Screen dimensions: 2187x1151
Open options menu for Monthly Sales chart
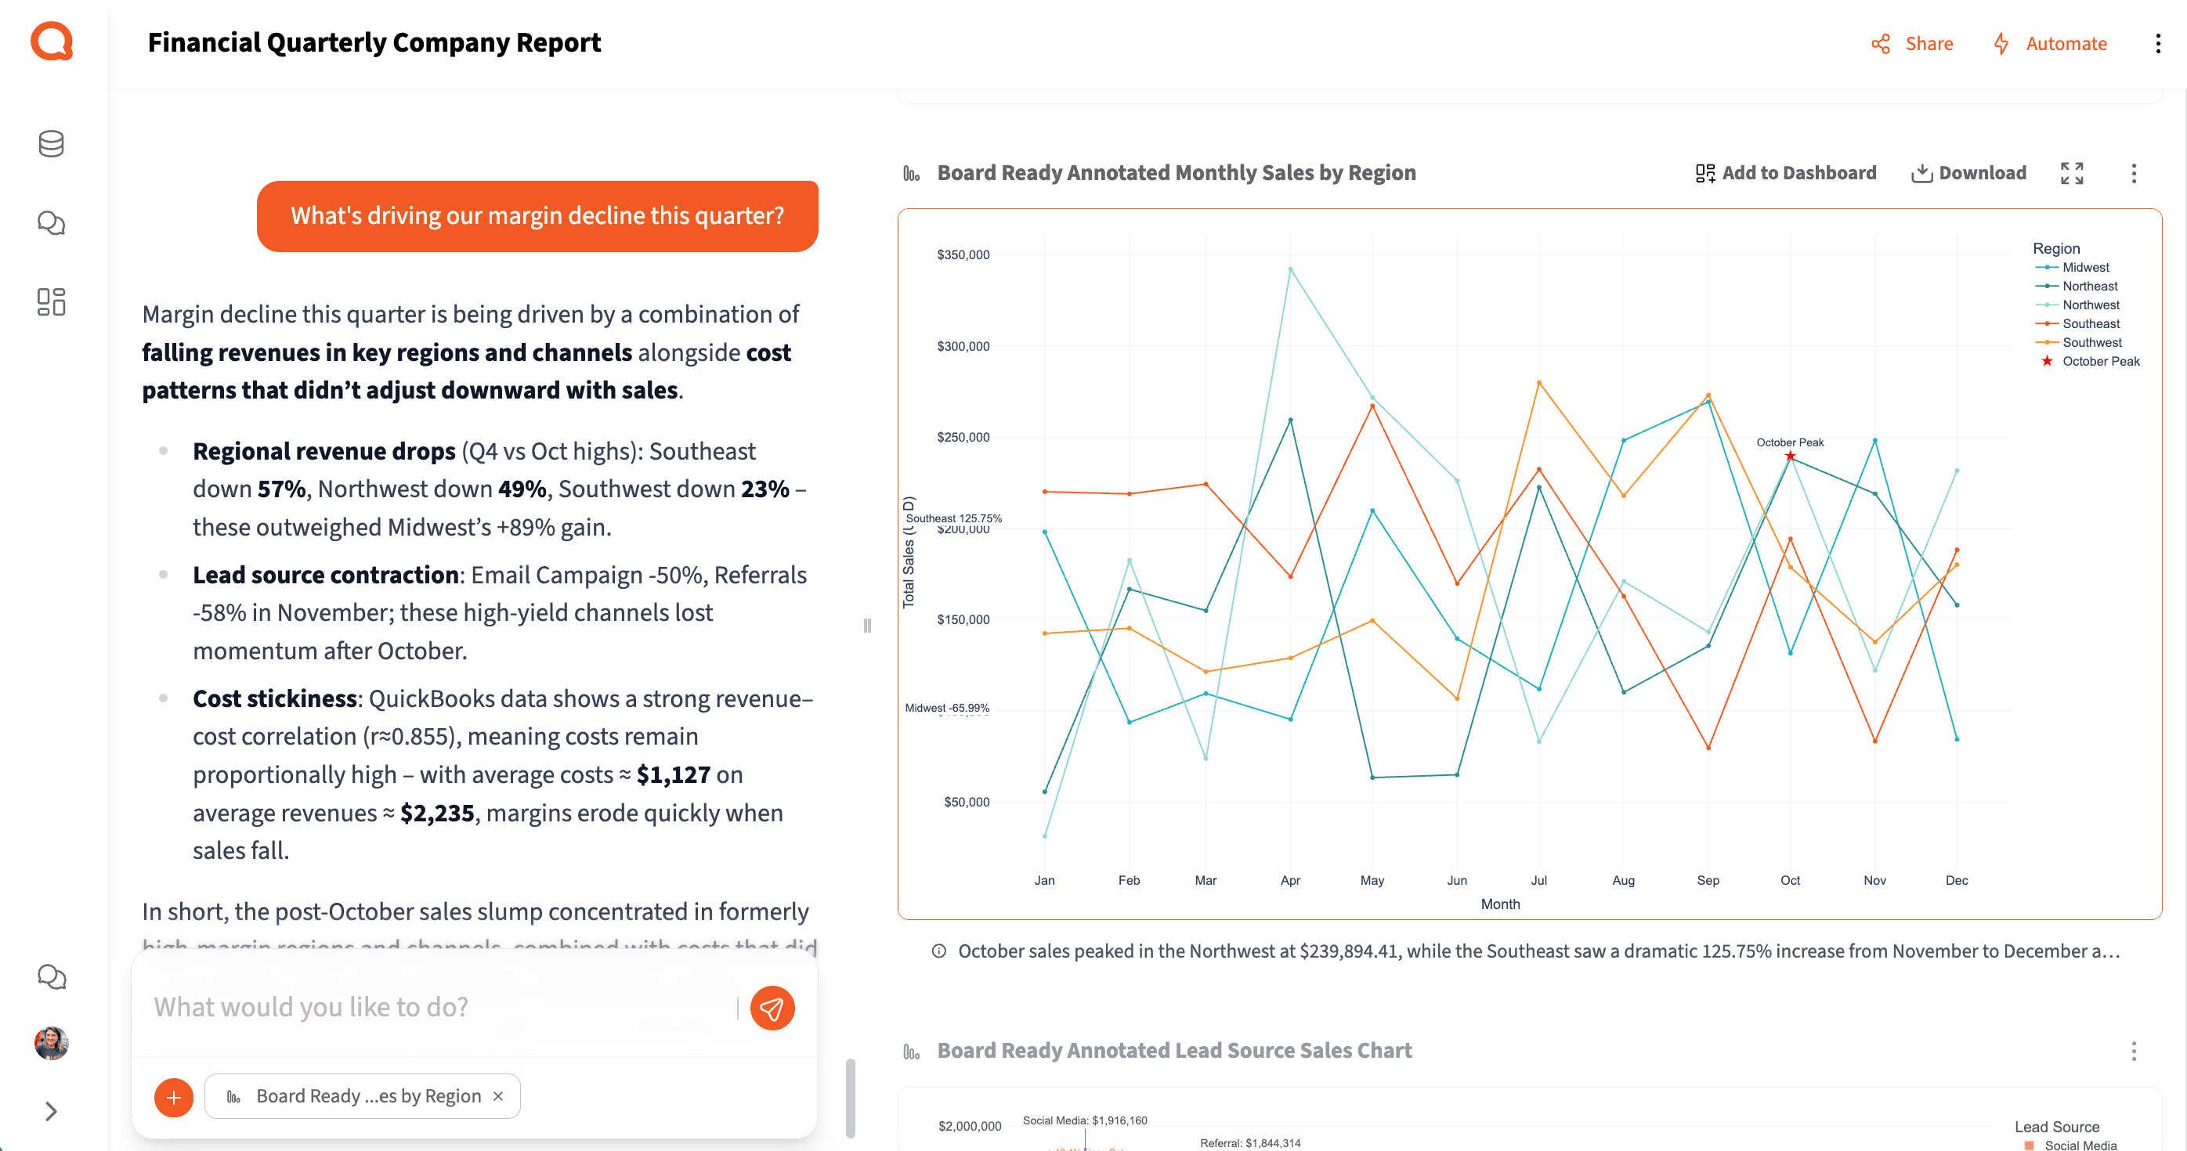point(2134,173)
